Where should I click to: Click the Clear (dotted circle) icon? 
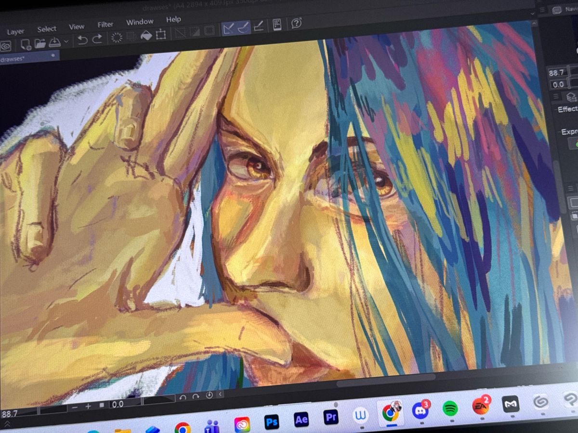pos(117,37)
